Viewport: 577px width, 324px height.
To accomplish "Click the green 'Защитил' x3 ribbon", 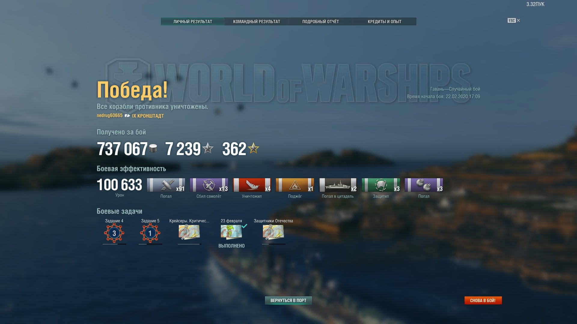I will [381, 185].
